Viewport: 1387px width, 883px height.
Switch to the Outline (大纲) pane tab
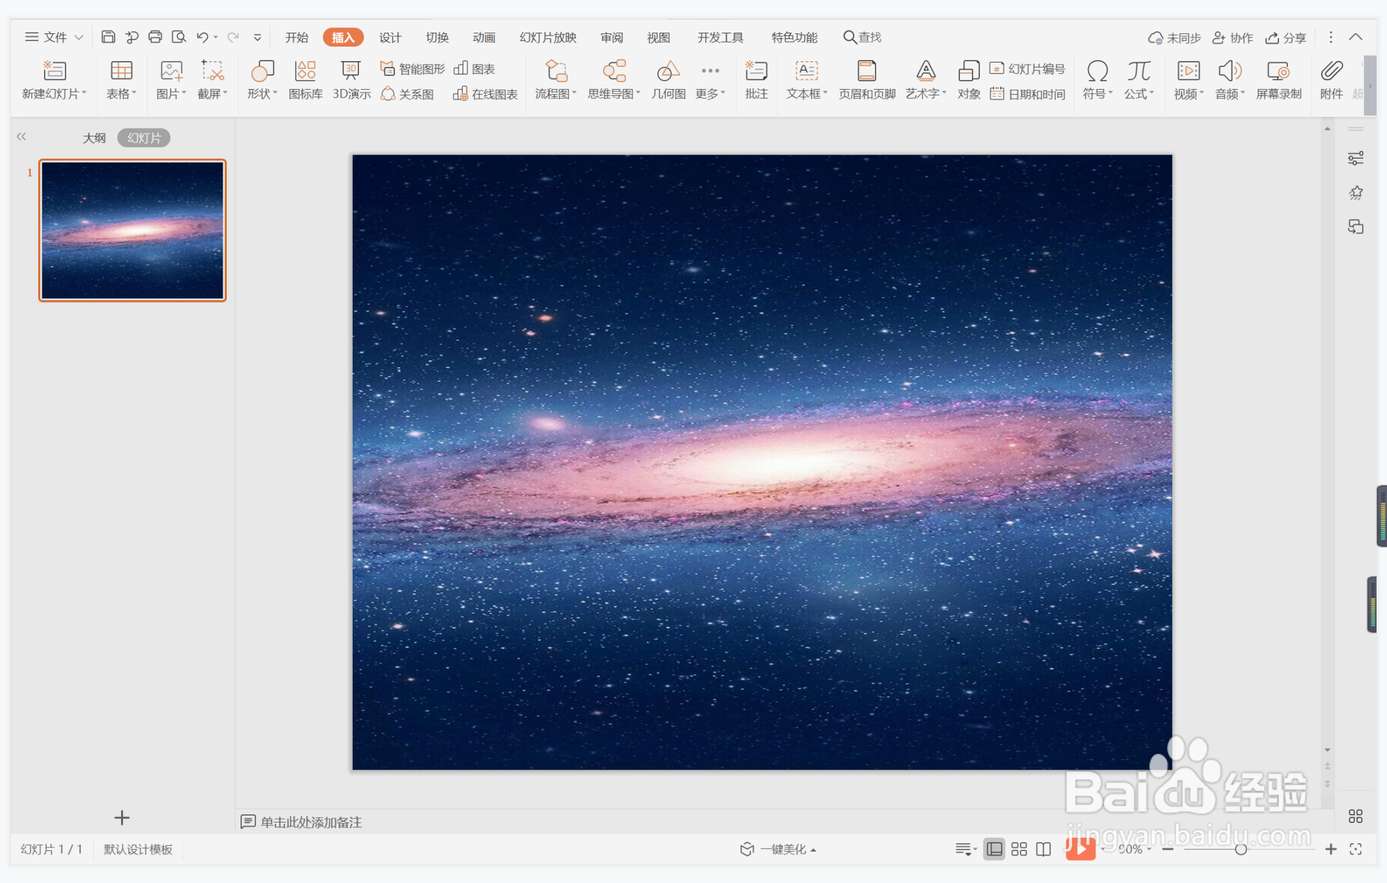click(95, 138)
